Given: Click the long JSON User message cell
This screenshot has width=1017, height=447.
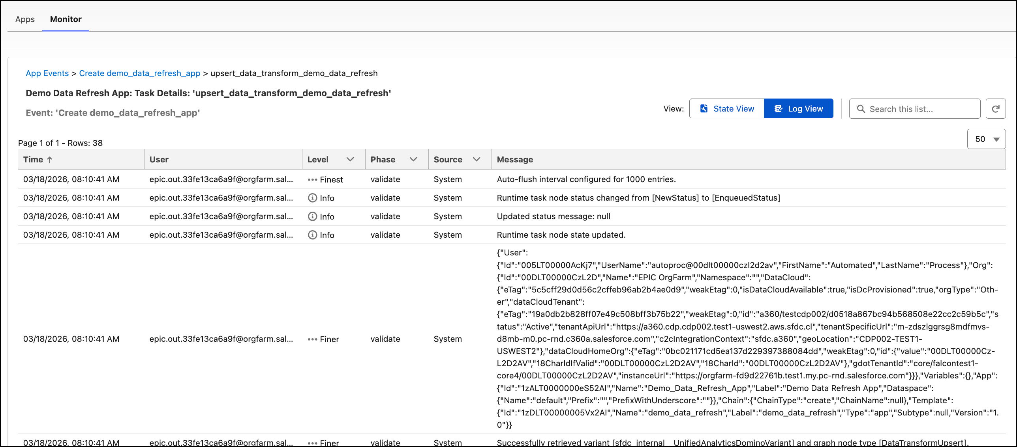Looking at the screenshot, I should [748, 339].
